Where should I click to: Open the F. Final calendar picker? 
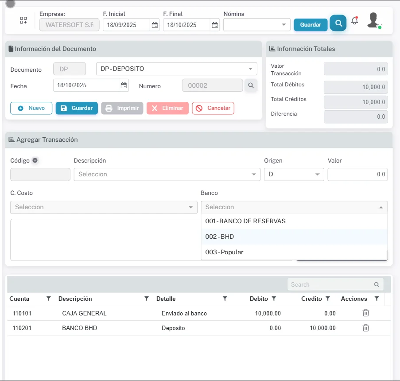point(215,25)
